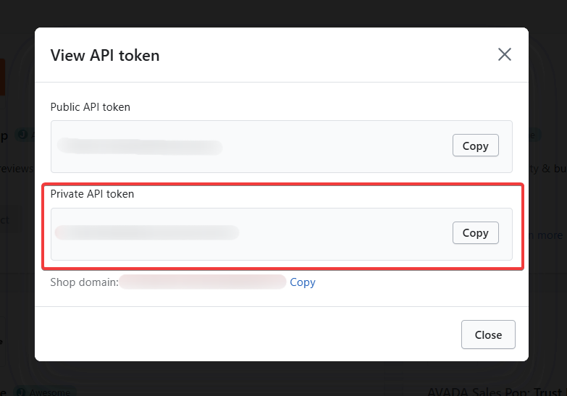Image resolution: width=567 pixels, height=396 pixels.
Task: Click the dimmed 'more' link at right
Action: 549,235
